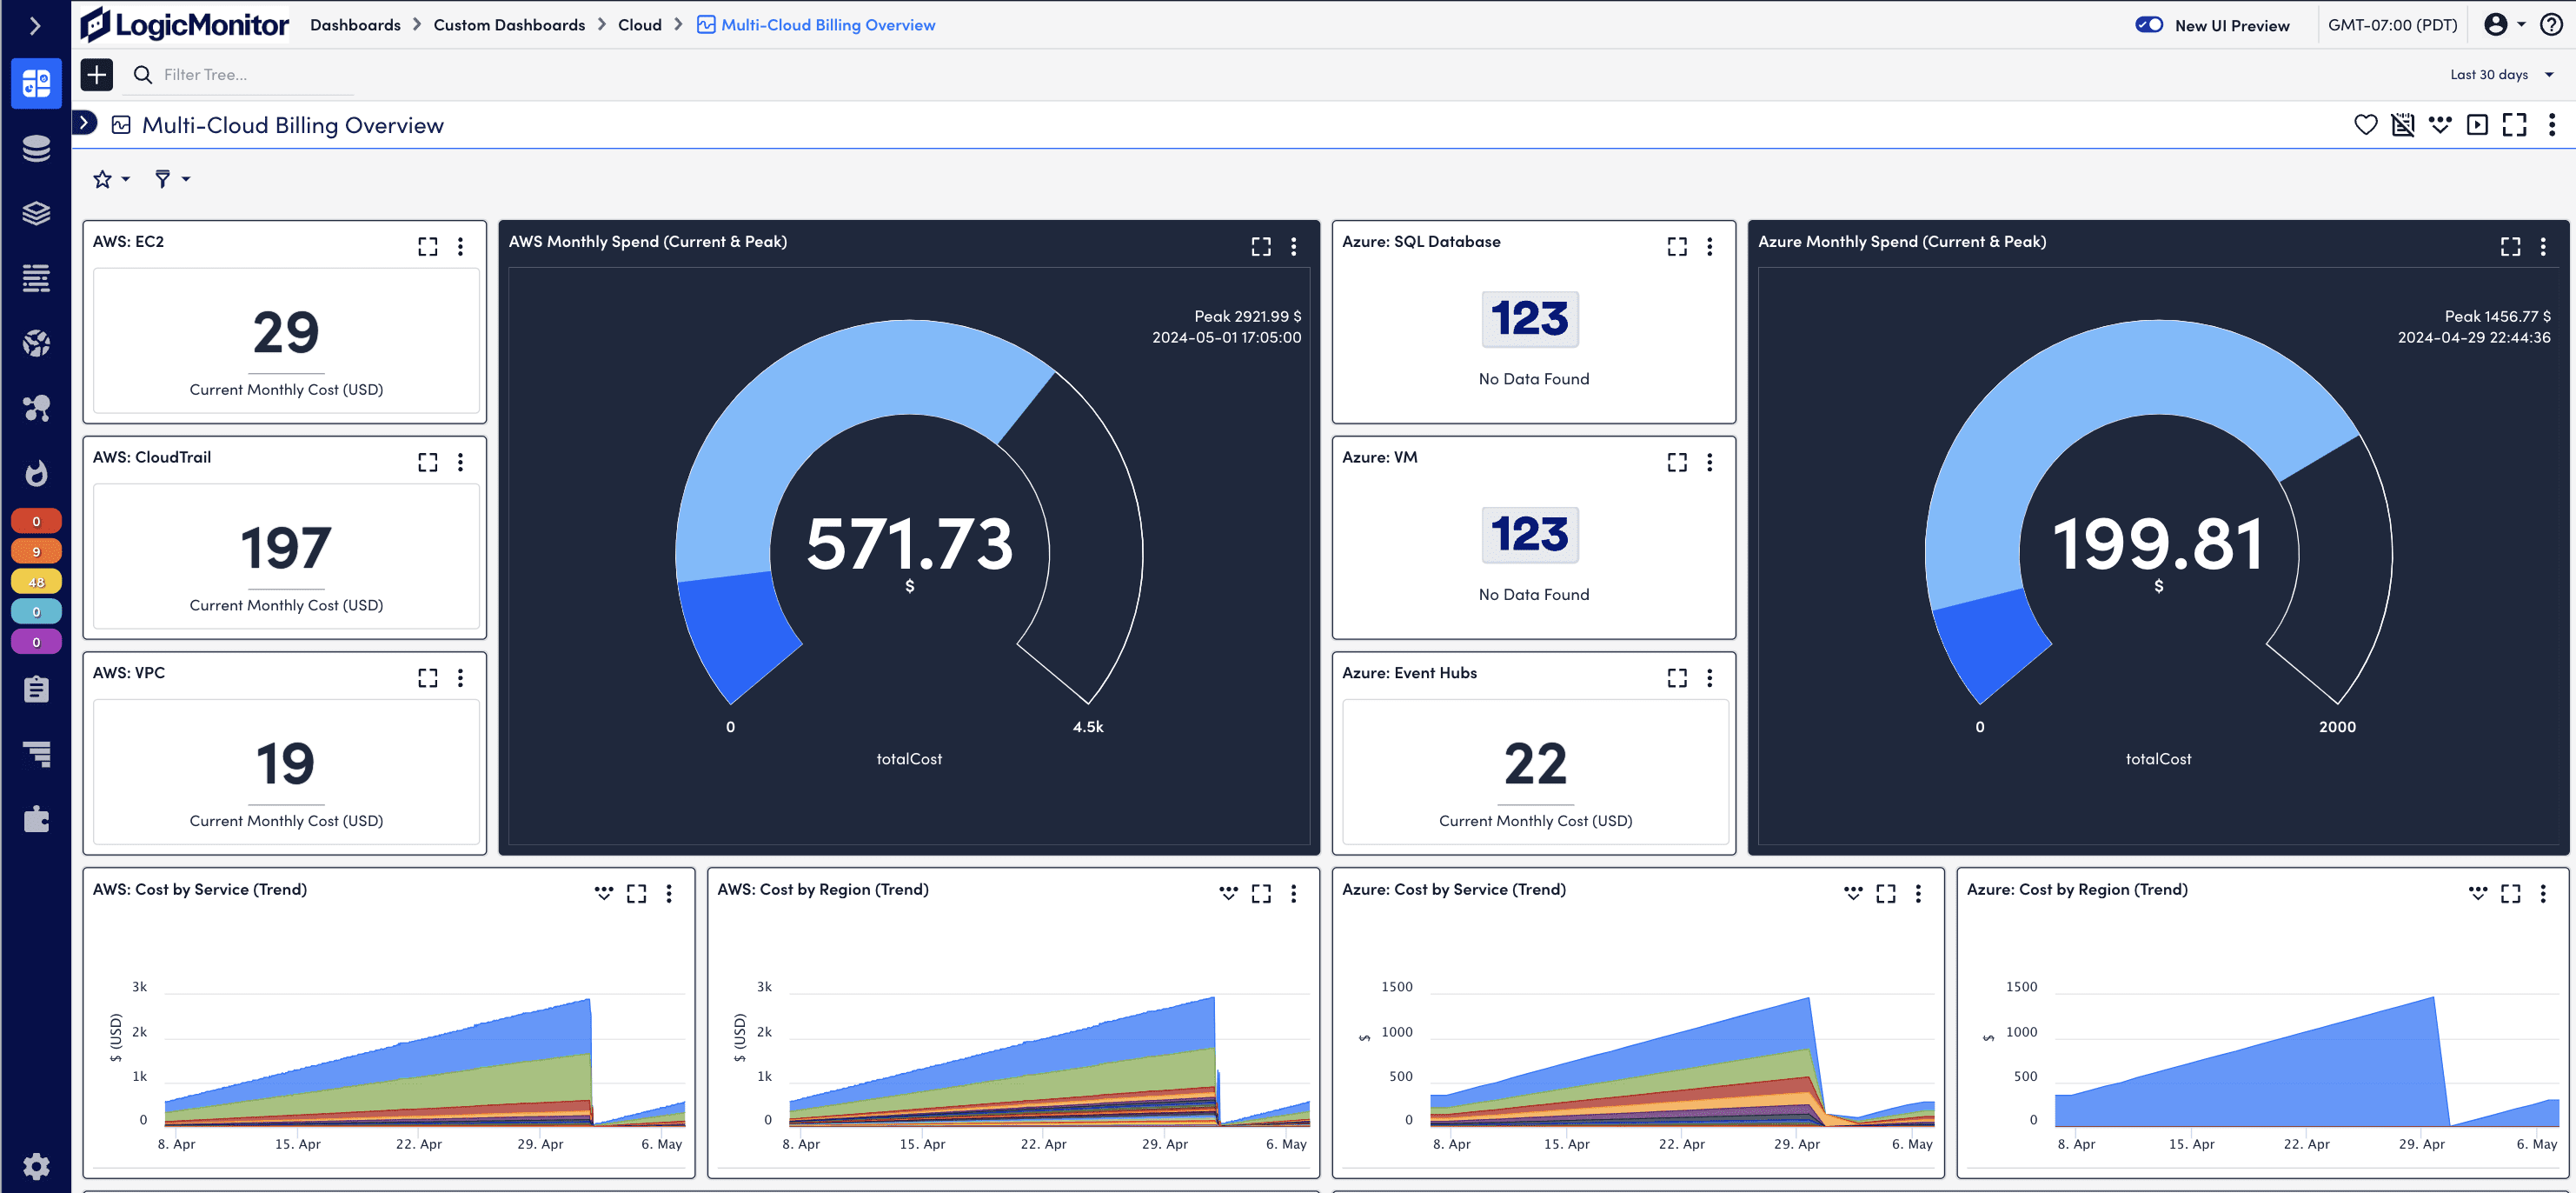Open the Exchange puzzle-piece icon in sidebar
The width and height of the screenshot is (2576, 1193).
pos(36,819)
